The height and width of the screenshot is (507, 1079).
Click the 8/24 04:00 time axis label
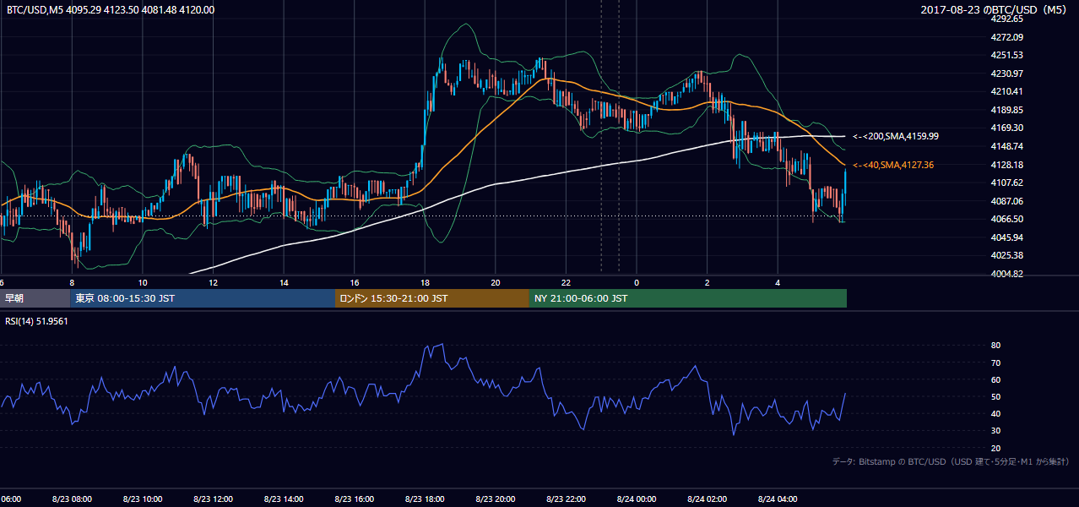click(778, 499)
